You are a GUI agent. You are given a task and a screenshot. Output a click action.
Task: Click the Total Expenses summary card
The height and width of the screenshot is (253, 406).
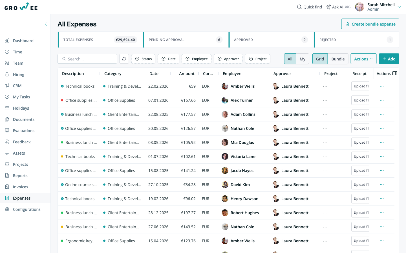coord(100,40)
